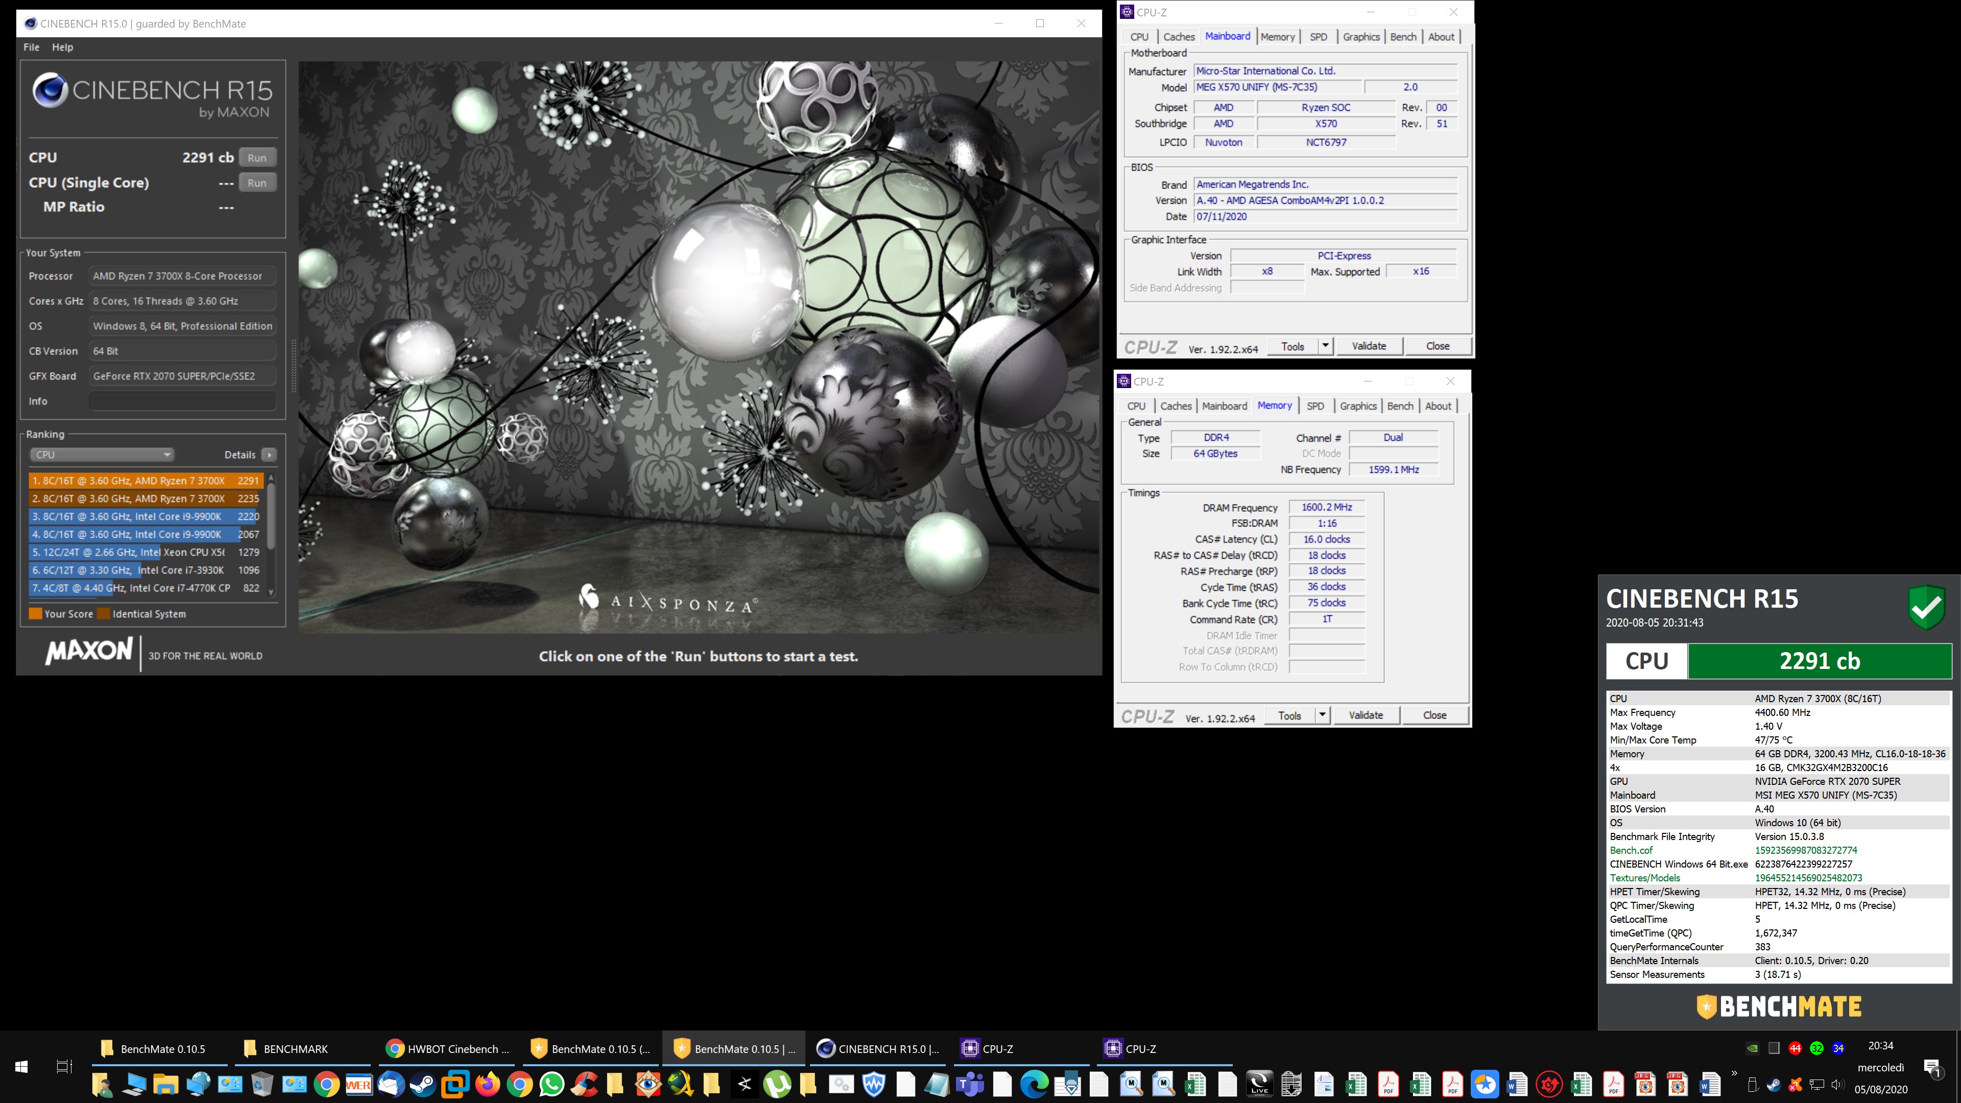Click the Bench.cof green hash line
Image resolution: width=1961 pixels, height=1103 pixels.
[1778, 850]
